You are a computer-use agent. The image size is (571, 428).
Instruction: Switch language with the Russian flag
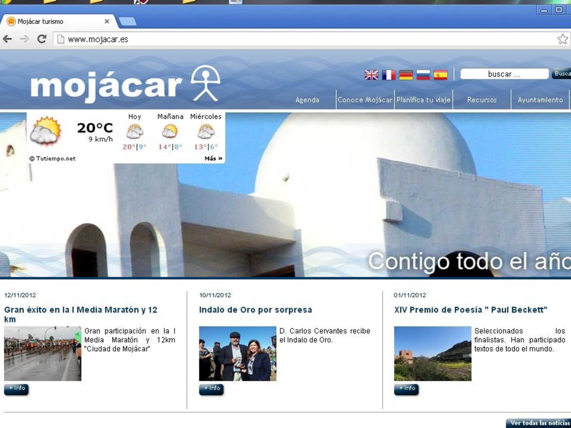coord(423,75)
